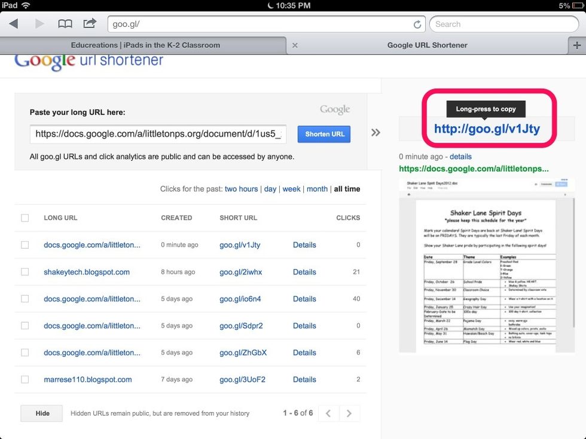Go to the next results page arrow

349,413
